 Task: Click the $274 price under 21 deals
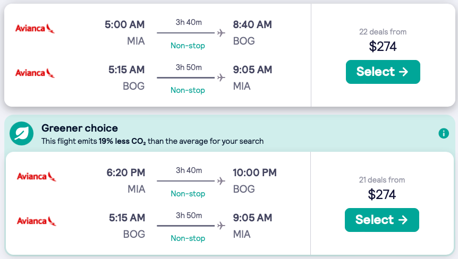click(381, 194)
